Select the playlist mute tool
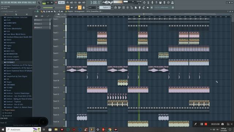Screen dimensions: 234x132 49,11
